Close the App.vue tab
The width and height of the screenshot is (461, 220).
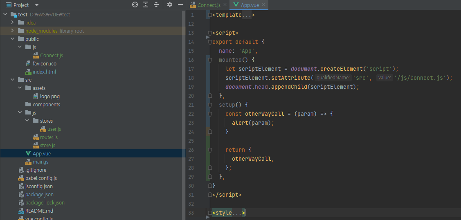click(x=263, y=4)
